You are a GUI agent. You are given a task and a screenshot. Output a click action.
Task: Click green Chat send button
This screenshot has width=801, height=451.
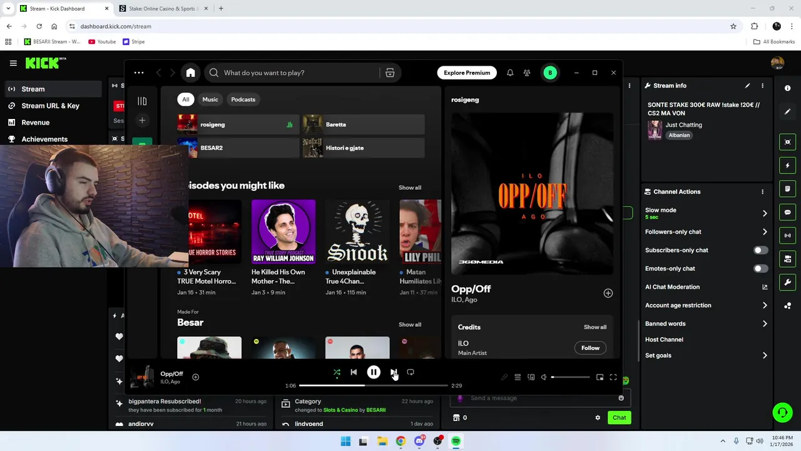[619, 418]
